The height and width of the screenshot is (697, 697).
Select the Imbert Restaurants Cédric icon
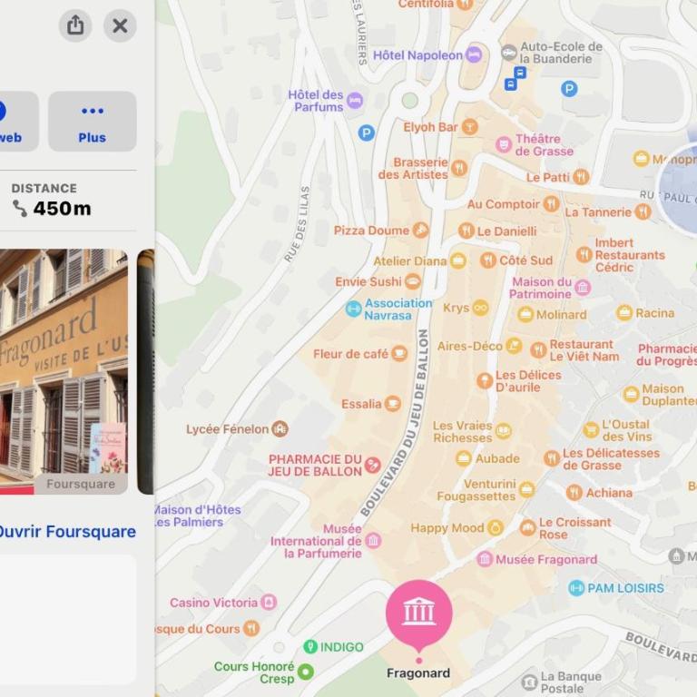pyautogui.click(x=584, y=255)
